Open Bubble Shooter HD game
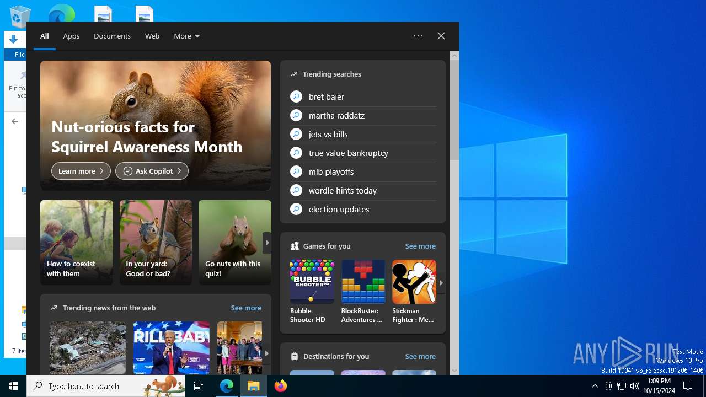 (x=312, y=292)
